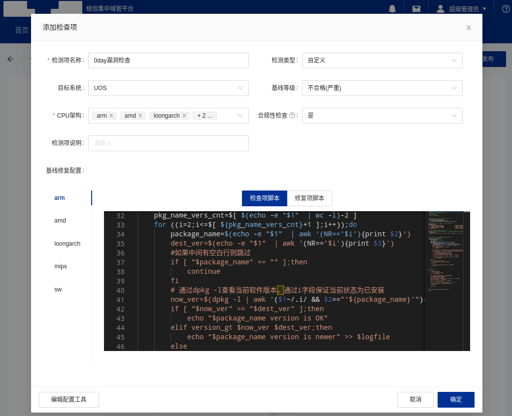
Task: Remove the arm CPU architecture tag
Action: click(112, 116)
